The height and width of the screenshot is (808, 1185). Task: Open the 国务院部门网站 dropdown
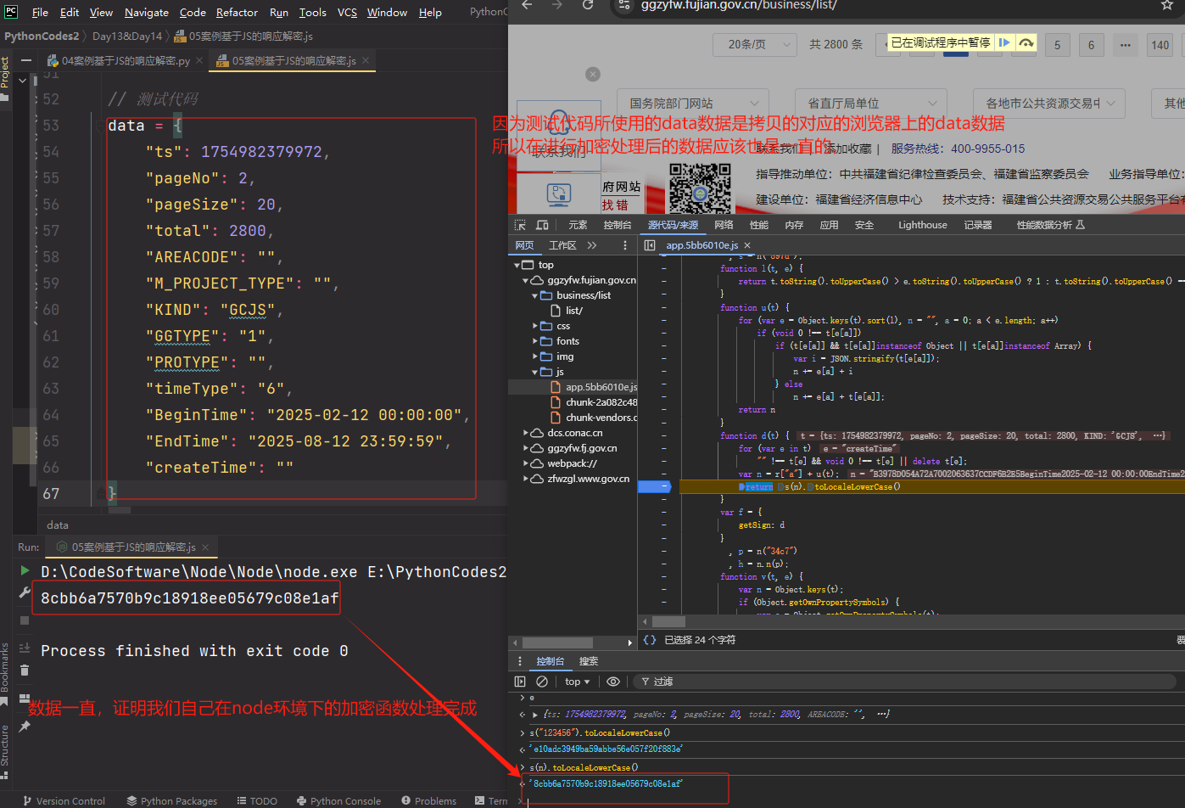click(x=691, y=104)
